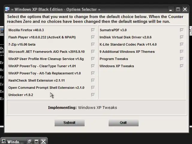Maximize the Options Selector window
Screen dimensions: 192x144
[178, 9]
